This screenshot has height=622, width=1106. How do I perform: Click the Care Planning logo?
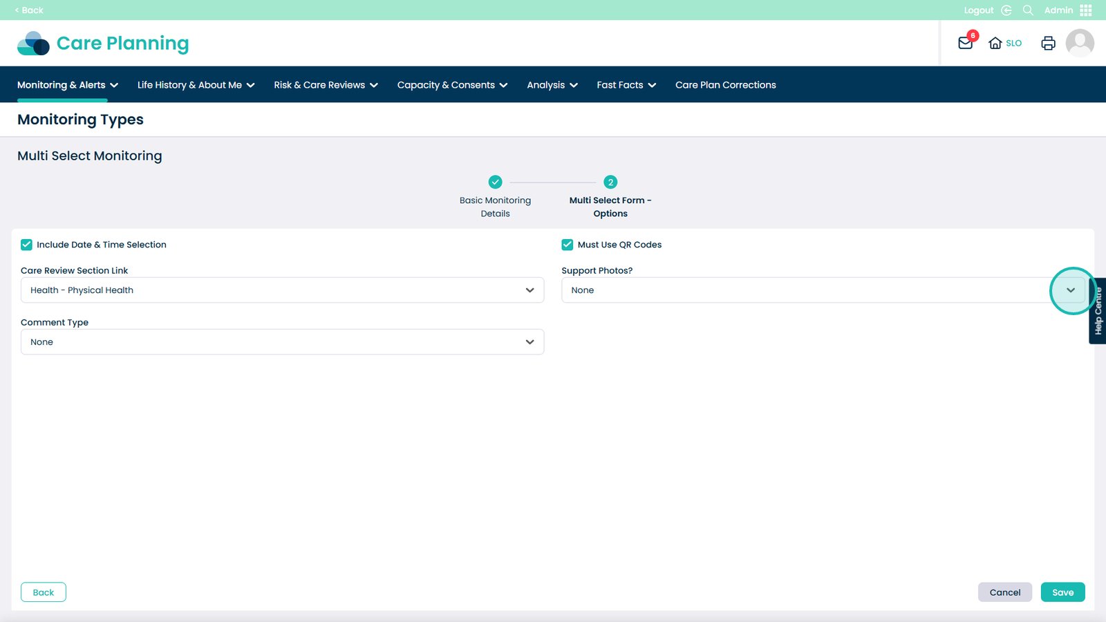tap(103, 43)
